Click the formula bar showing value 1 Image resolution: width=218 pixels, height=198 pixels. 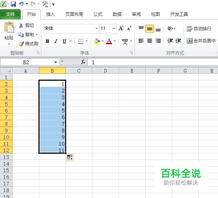click(x=153, y=62)
